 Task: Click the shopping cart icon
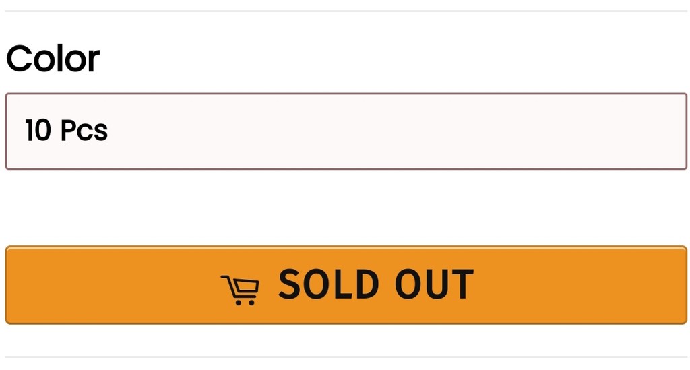(x=241, y=290)
